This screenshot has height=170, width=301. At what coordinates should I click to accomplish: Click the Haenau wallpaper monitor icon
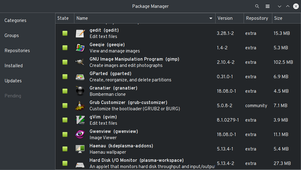click(80, 149)
